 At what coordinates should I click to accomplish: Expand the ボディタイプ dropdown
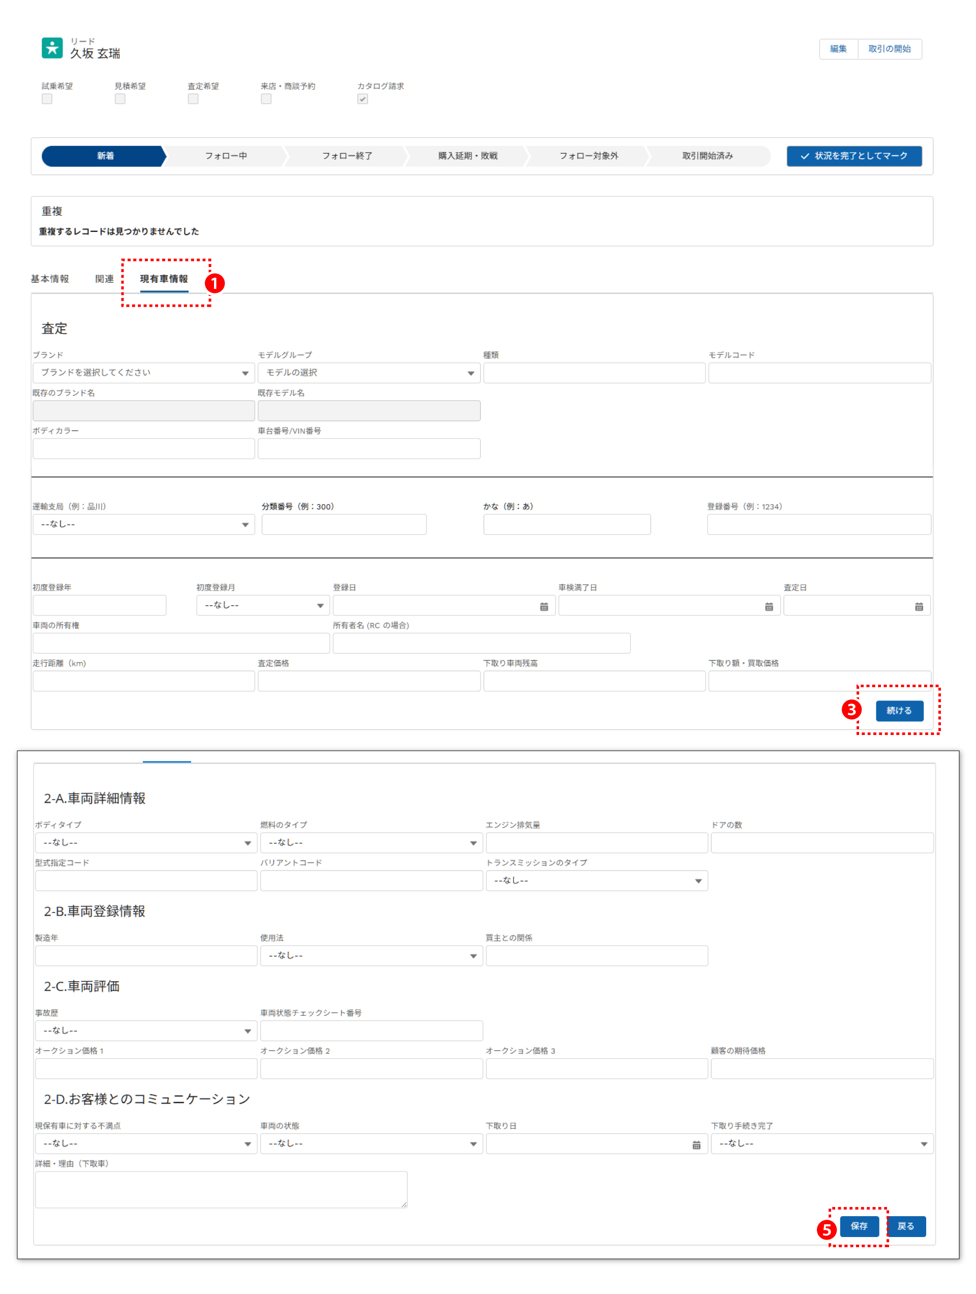tap(145, 842)
